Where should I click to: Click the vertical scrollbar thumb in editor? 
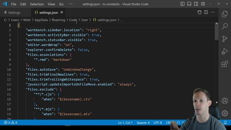pyautogui.click(x=217, y=32)
